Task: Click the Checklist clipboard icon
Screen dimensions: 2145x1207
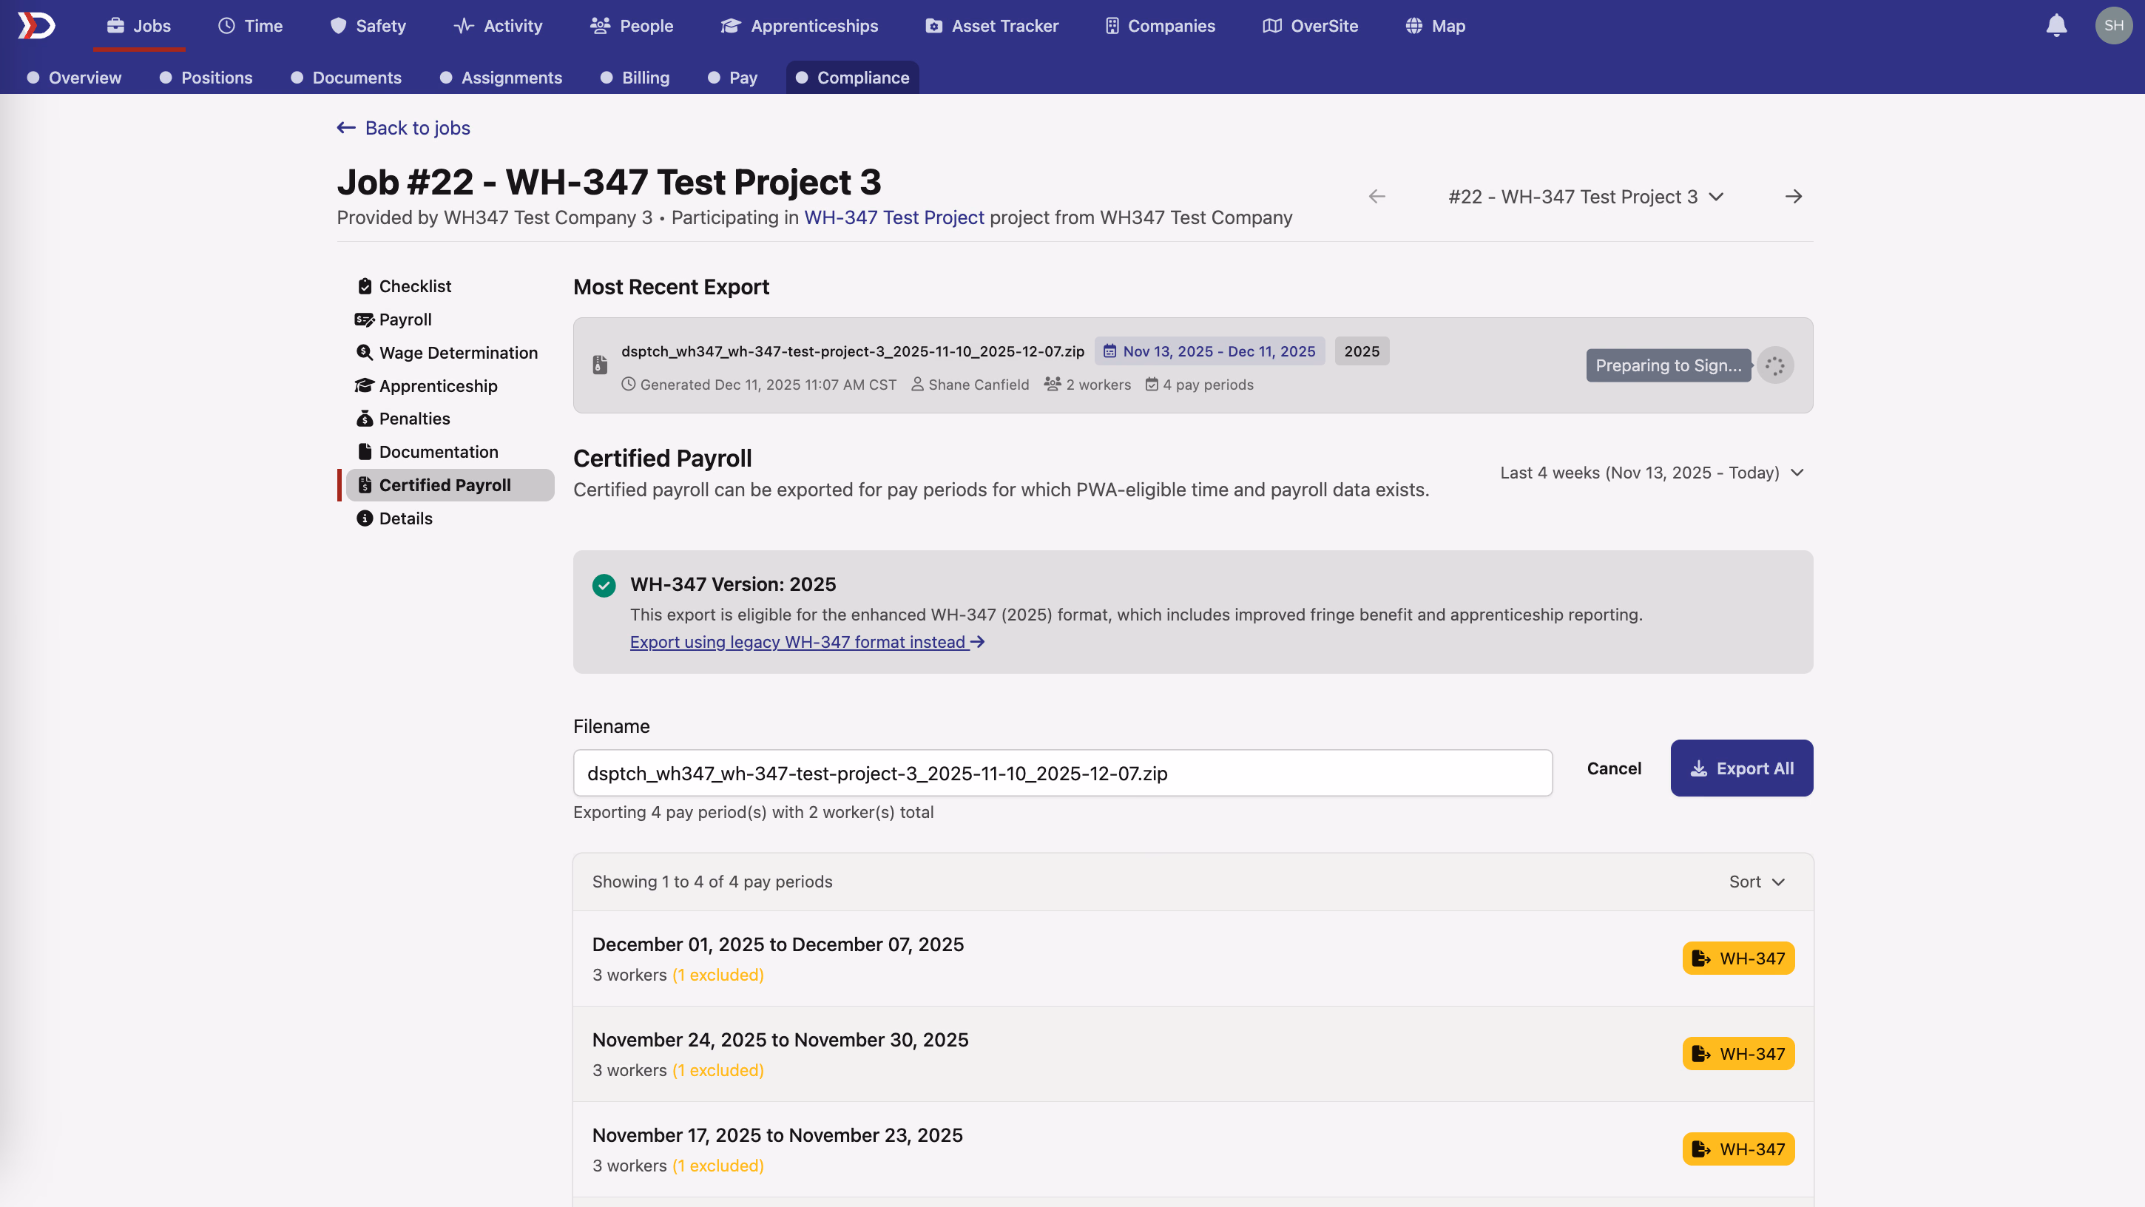Action: [365, 286]
